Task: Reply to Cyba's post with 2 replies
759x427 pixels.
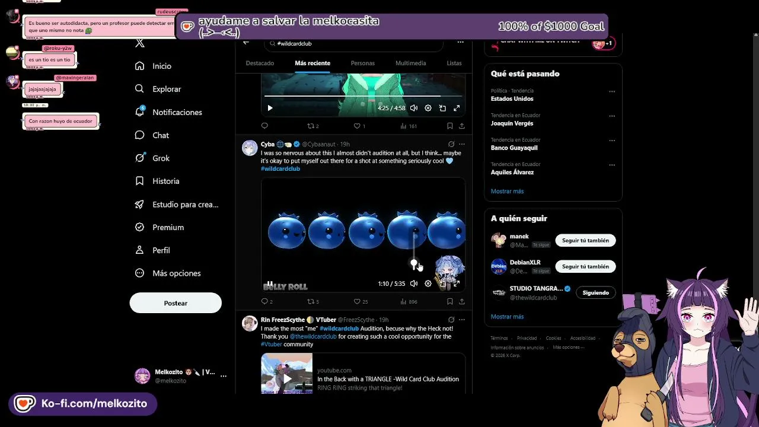Action: tap(267, 301)
